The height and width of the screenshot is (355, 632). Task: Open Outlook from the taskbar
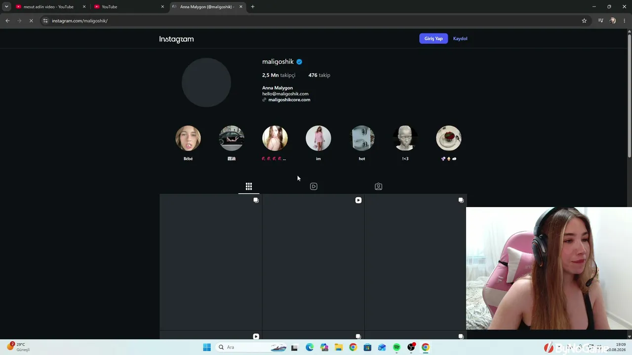382,347
